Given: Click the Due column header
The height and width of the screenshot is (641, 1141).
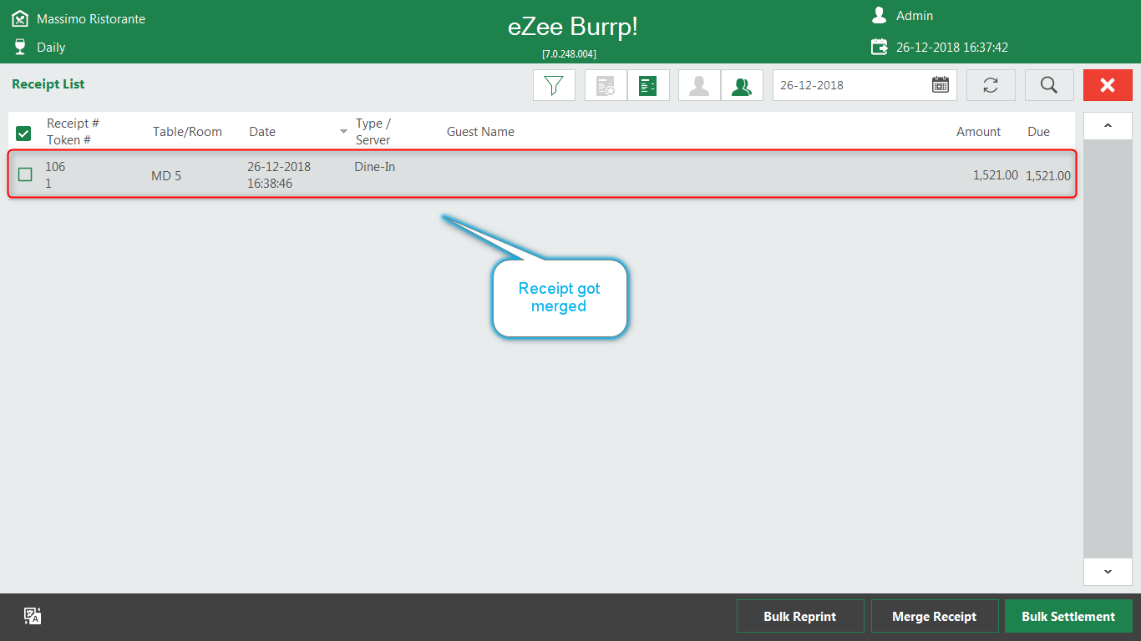Looking at the screenshot, I should [x=1038, y=132].
